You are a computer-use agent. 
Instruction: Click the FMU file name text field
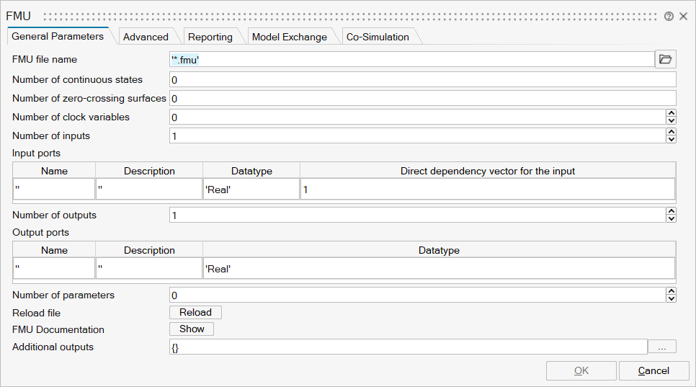point(411,61)
